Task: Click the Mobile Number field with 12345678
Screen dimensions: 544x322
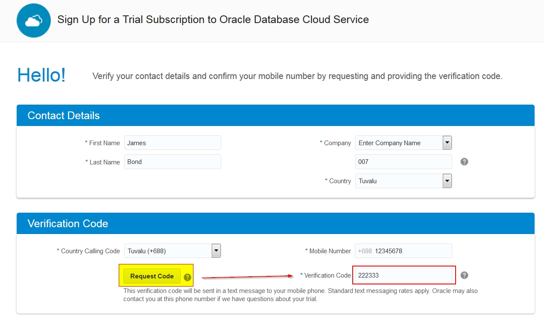Action: [x=404, y=251]
